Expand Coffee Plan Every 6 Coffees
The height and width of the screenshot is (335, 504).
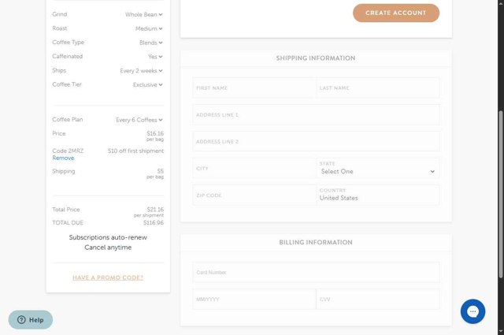tap(139, 120)
